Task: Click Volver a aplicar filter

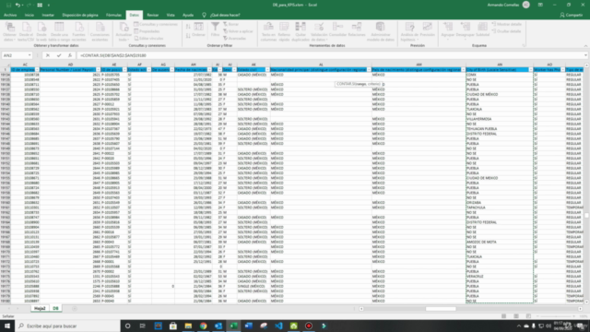Action: (x=238, y=31)
